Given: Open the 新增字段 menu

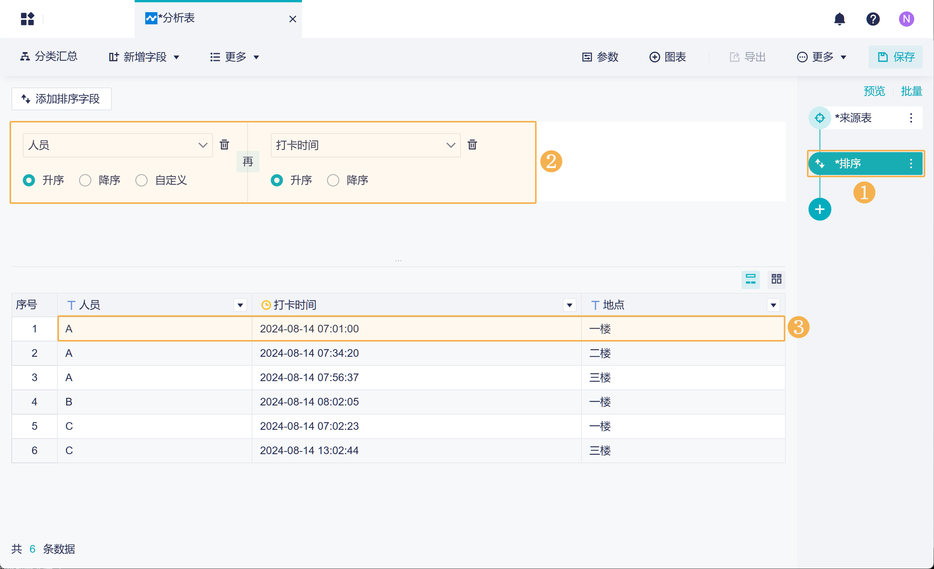Looking at the screenshot, I should point(144,57).
